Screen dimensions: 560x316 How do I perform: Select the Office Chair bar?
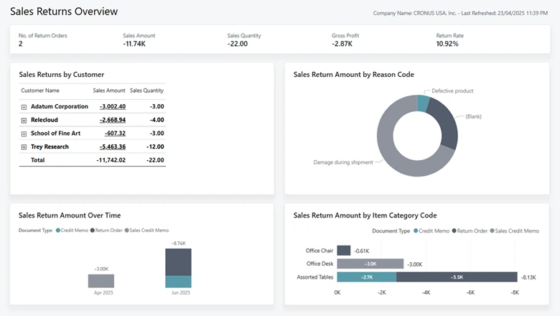[343, 251]
